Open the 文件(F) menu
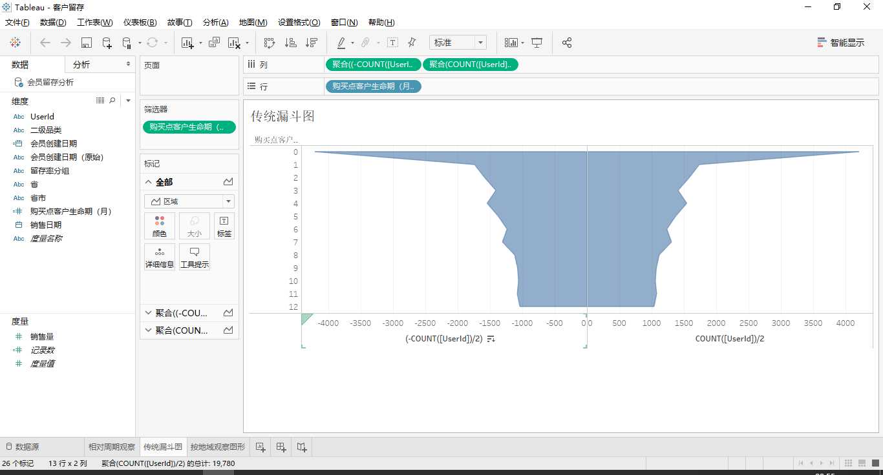 click(17, 23)
